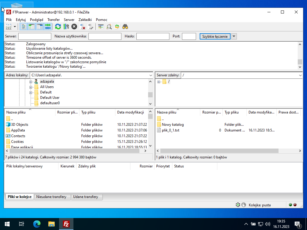Open the Transfer menu
This screenshot has height=230, width=307.
click(x=53, y=19)
